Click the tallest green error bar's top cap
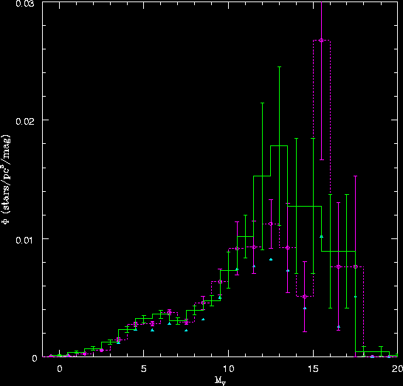The image size is (403, 386). pyautogui.click(x=279, y=67)
